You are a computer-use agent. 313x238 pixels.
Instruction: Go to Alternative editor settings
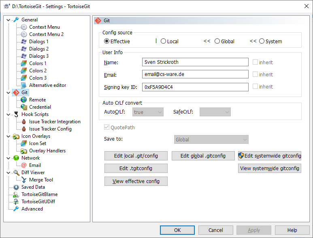[47, 85]
